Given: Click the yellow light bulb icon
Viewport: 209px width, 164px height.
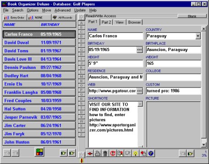Looking at the screenshot, I should tap(136, 154).
